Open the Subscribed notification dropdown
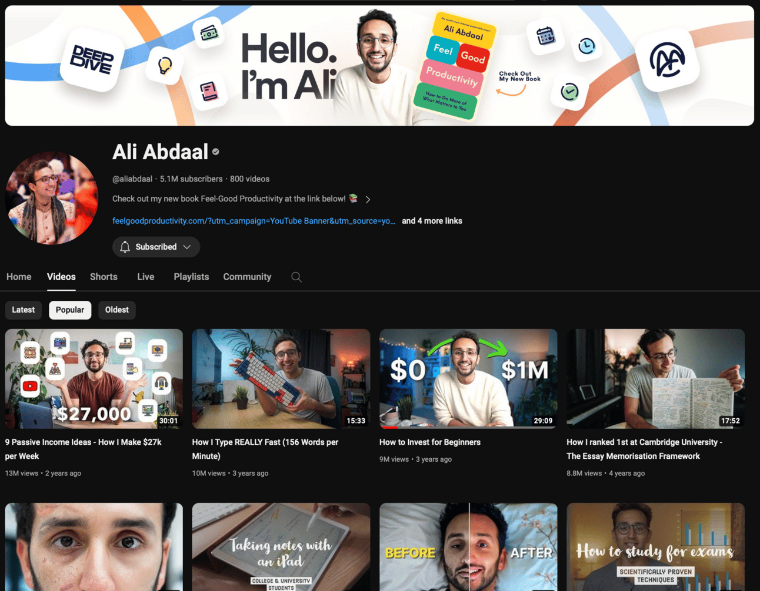The height and width of the screenshot is (591, 760). coord(156,247)
